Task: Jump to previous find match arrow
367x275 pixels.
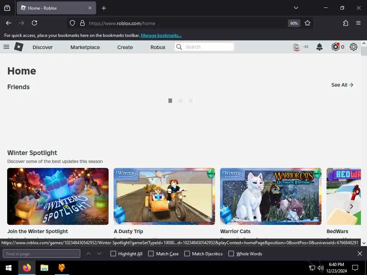Action: (89, 254)
